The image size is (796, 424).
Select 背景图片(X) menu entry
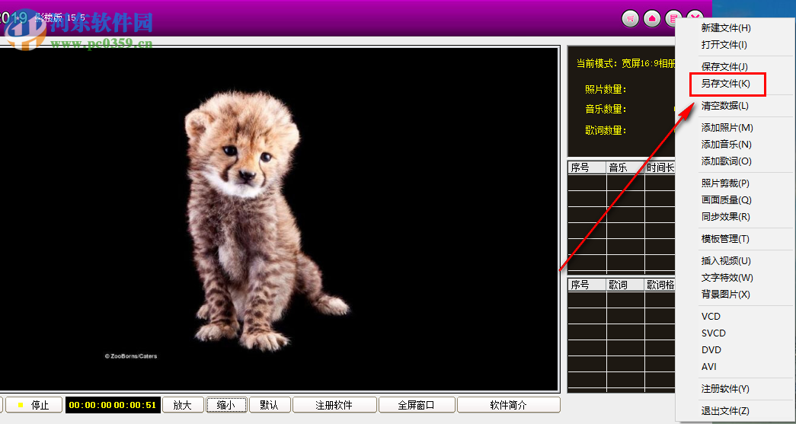click(725, 294)
